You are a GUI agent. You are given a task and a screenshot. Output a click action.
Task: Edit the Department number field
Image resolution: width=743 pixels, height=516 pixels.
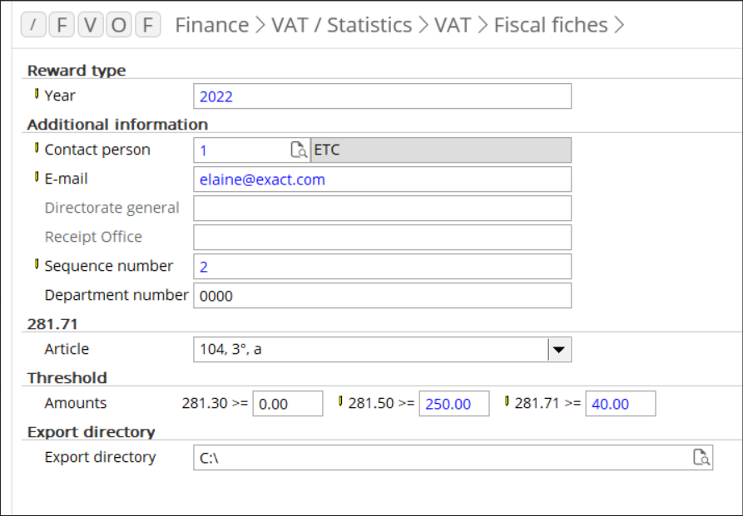tap(382, 296)
